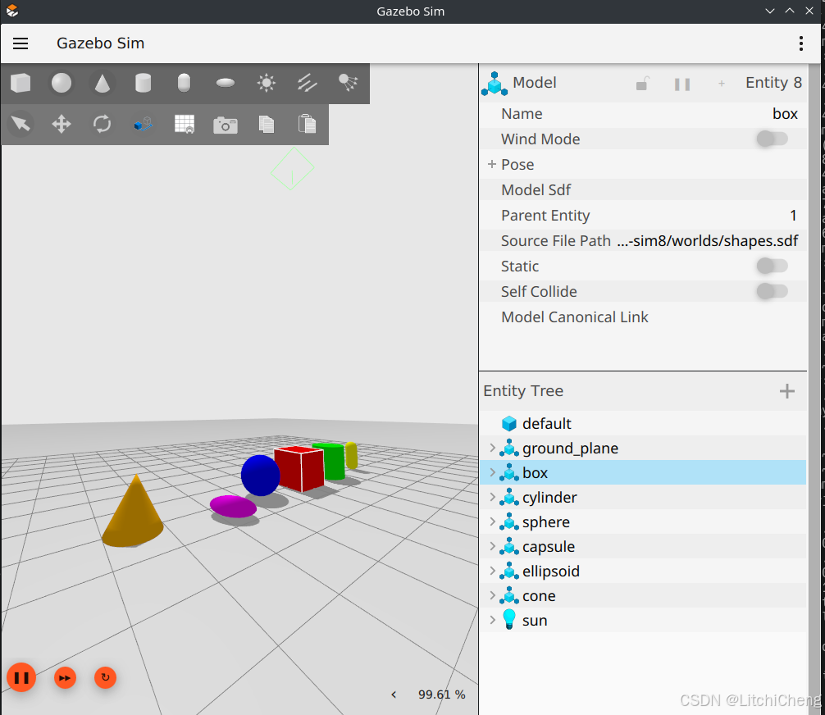Click the Name value box
This screenshot has height=715, width=825.
pyautogui.click(x=785, y=114)
